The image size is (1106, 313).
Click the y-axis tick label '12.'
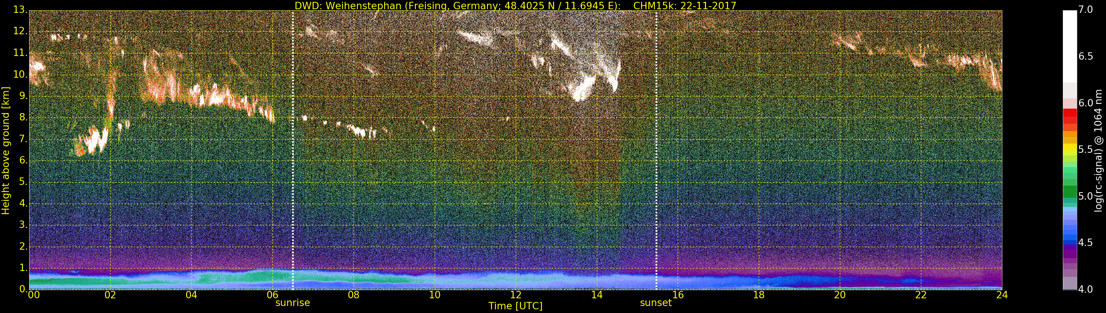(x=21, y=31)
